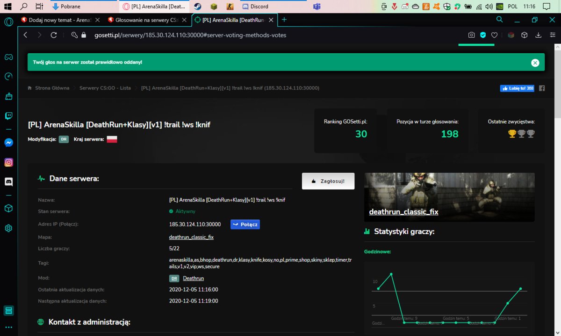Open the downloads icon in toolbar
This screenshot has width=561, height=336.
[538, 35]
